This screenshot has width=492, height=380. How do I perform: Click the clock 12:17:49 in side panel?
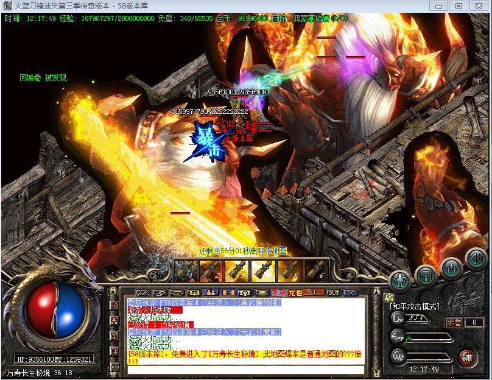(x=424, y=369)
